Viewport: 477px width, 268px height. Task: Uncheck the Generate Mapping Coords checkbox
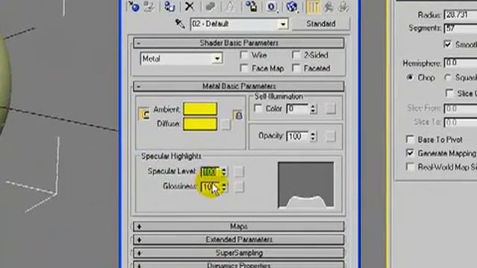[x=410, y=153]
